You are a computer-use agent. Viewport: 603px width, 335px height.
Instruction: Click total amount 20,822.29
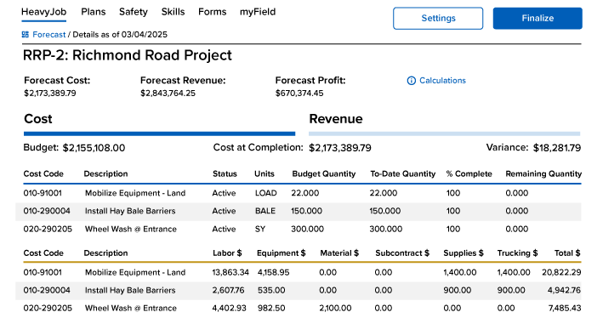click(561, 272)
